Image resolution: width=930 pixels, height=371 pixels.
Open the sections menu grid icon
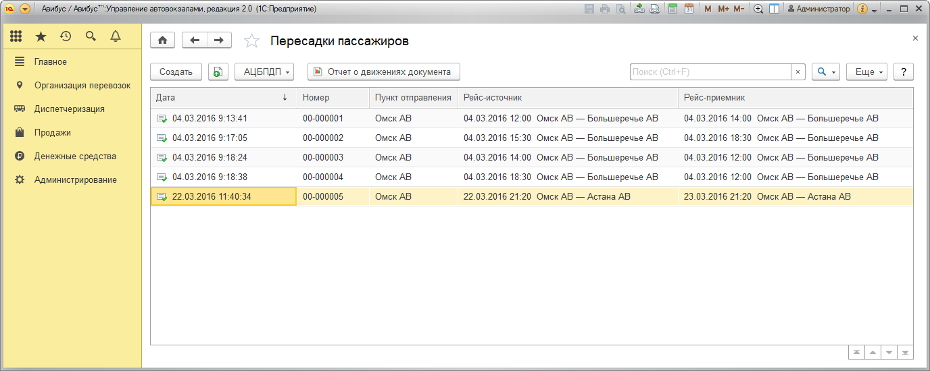16,36
